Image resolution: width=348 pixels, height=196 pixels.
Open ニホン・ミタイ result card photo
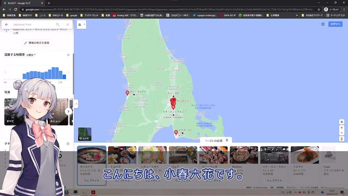pos(153,155)
